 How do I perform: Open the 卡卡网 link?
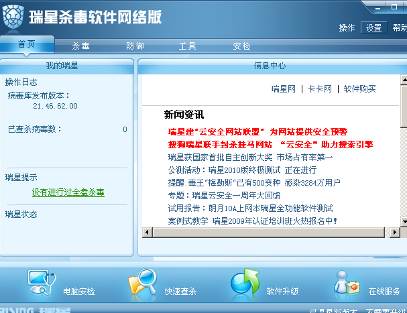[320, 89]
